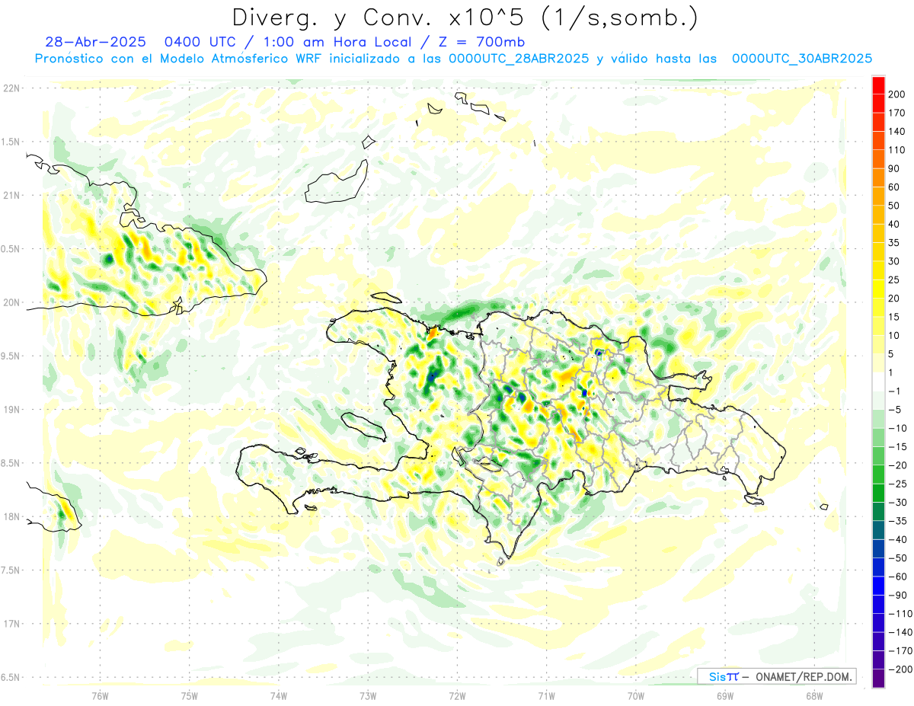Click the white colorbar swatch between 1 and -1

[878, 382]
